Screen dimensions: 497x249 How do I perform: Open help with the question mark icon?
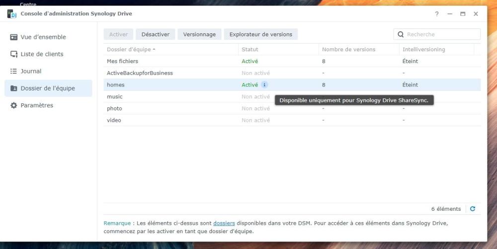tap(437, 14)
